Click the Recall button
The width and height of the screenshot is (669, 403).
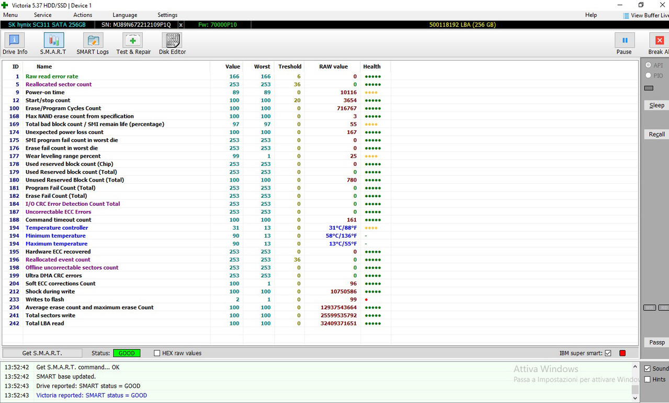tap(656, 135)
